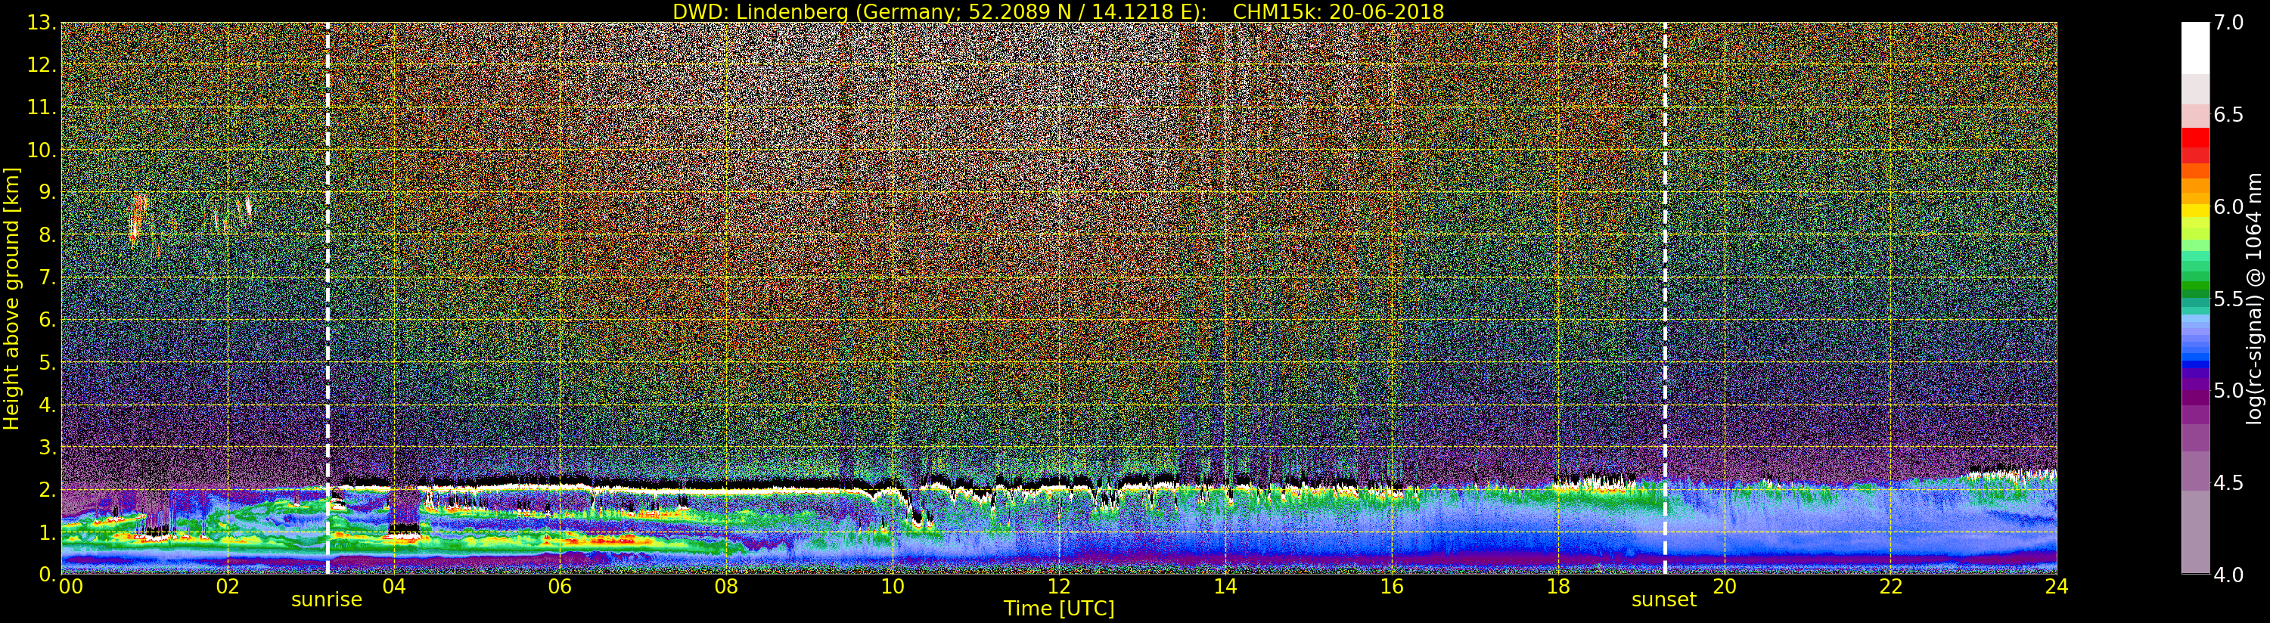Click the '06' tick on the time axis
The width and height of the screenshot is (2270, 623).
[561, 586]
